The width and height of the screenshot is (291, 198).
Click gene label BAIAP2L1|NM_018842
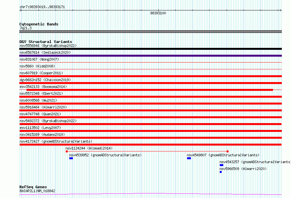coord(37,191)
